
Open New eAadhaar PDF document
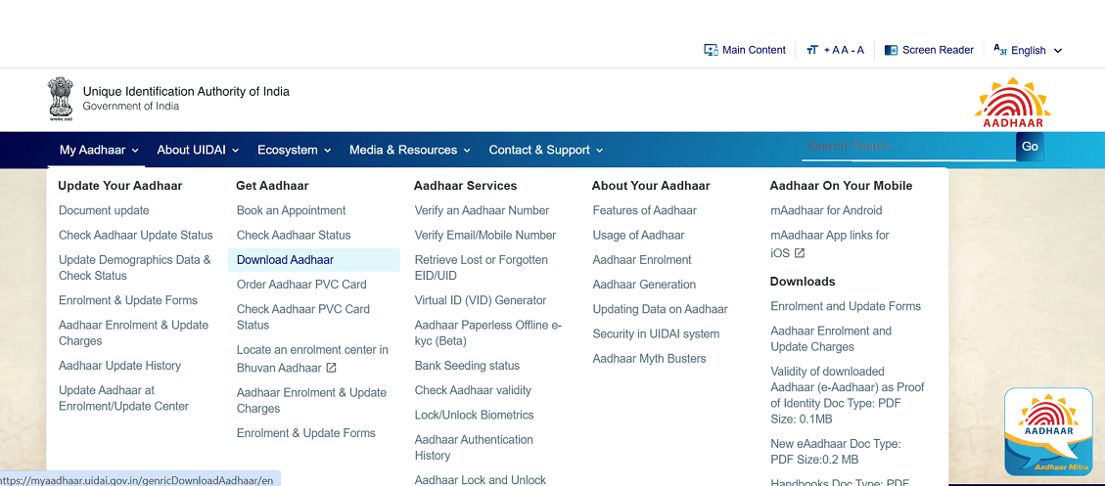[x=836, y=452]
